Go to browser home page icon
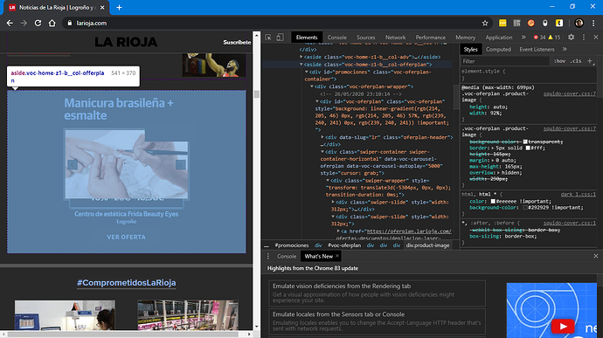 (52, 23)
